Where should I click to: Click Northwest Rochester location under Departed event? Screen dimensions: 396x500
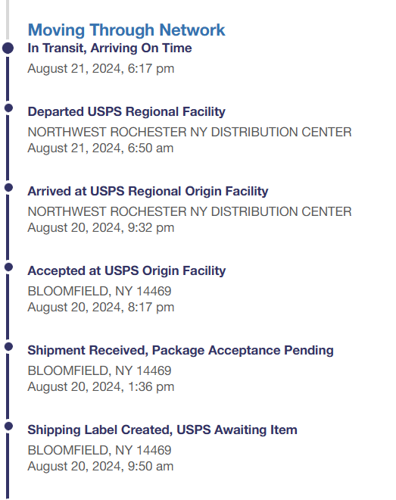pyautogui.click(x=189, y=132)
